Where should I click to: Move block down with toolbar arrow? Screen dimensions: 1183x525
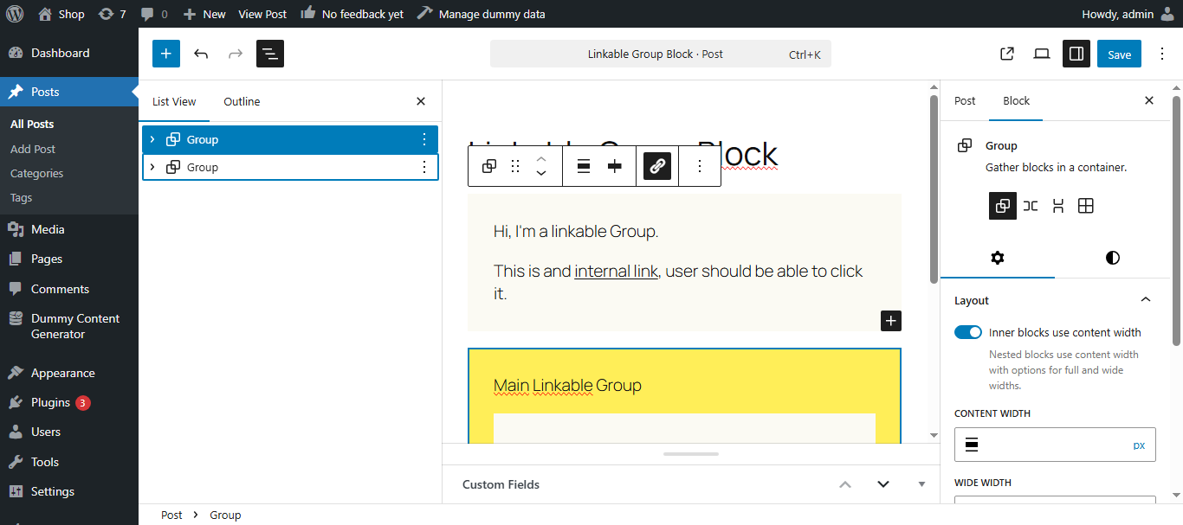(541, 174)
